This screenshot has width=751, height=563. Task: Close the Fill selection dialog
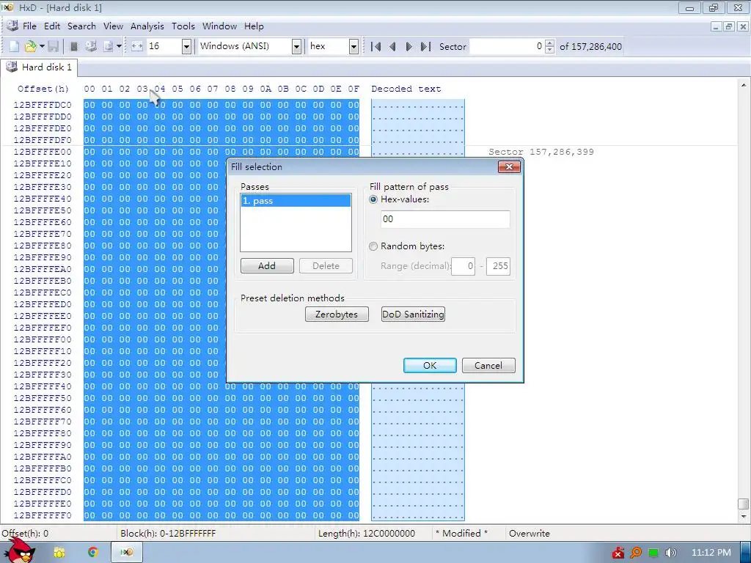click(x=509, y=166)
